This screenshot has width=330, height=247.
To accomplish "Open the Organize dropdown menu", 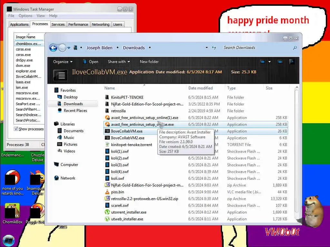I will tap(63, 62).
